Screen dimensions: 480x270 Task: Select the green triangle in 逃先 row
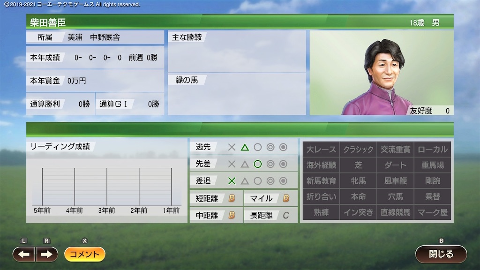[245, 147]
